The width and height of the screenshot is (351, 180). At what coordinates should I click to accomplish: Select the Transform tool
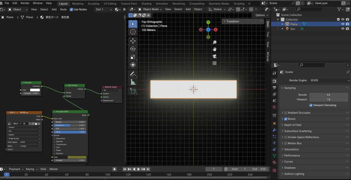click(x=133, y=65)
